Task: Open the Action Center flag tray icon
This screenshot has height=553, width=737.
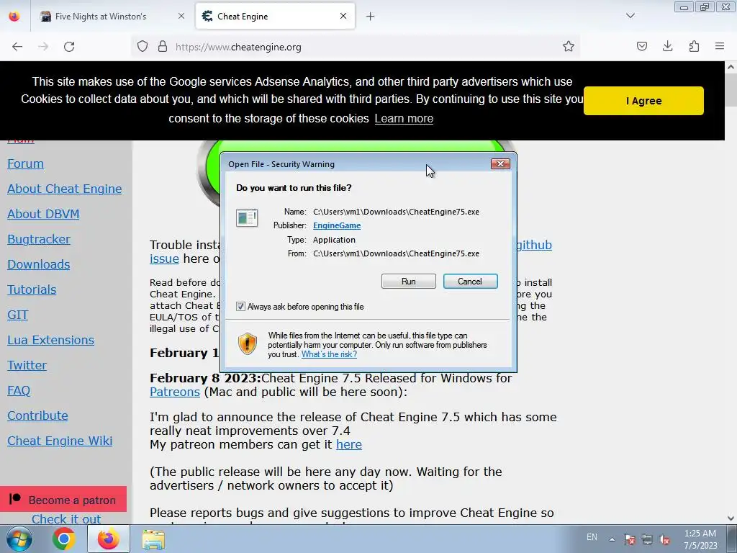Action: coord(630,539)
